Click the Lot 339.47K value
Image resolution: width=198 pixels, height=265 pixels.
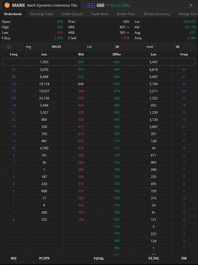pos(190,22)
